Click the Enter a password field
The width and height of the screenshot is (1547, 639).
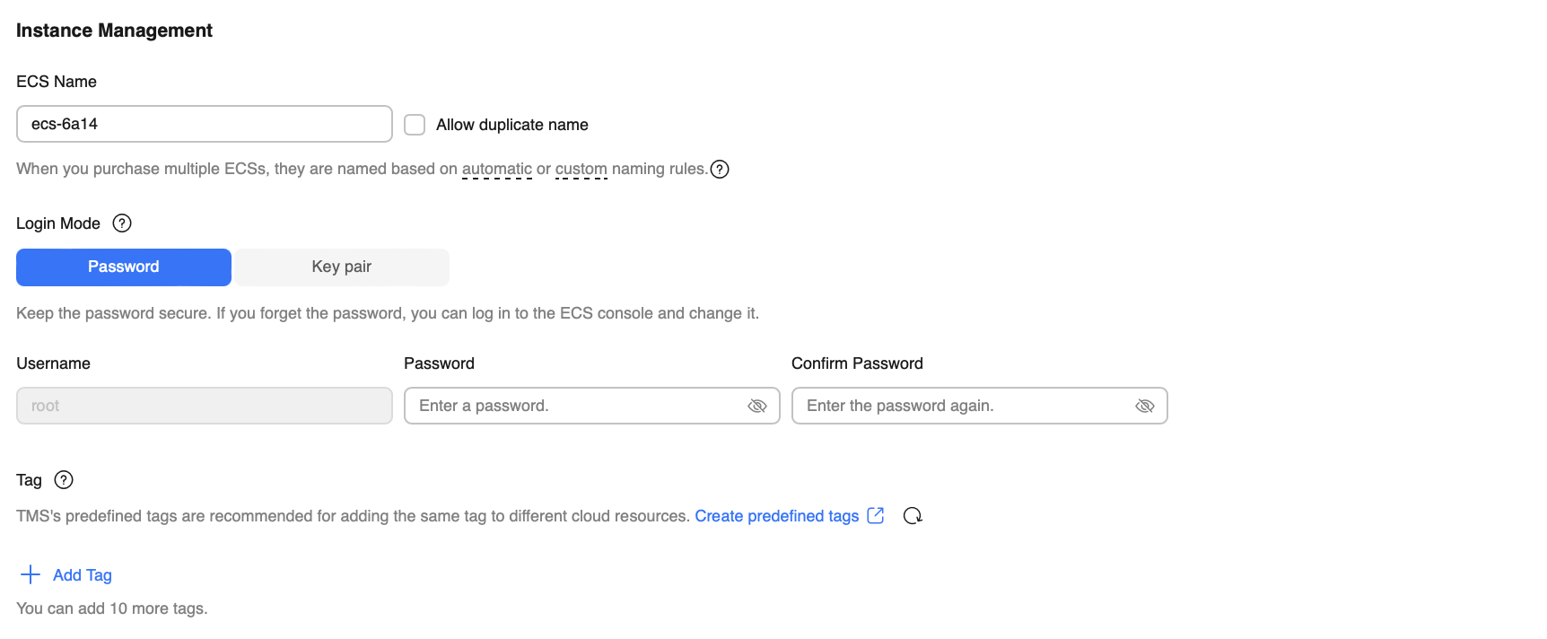(574, 406)
